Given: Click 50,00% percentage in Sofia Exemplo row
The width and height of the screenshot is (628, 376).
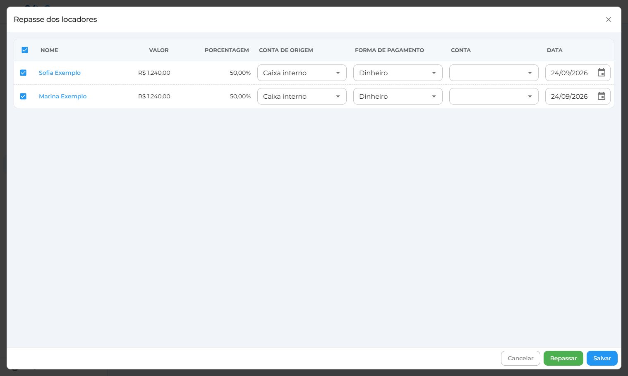Looking at the screenshot, I should tap(240, 73).
